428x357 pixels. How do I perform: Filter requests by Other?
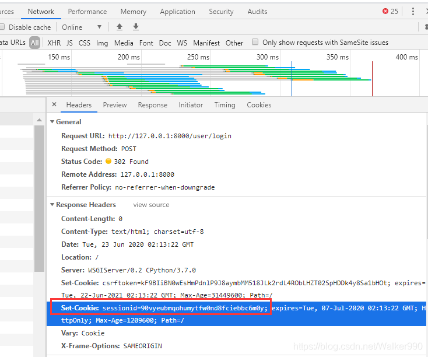pos(234,43)
